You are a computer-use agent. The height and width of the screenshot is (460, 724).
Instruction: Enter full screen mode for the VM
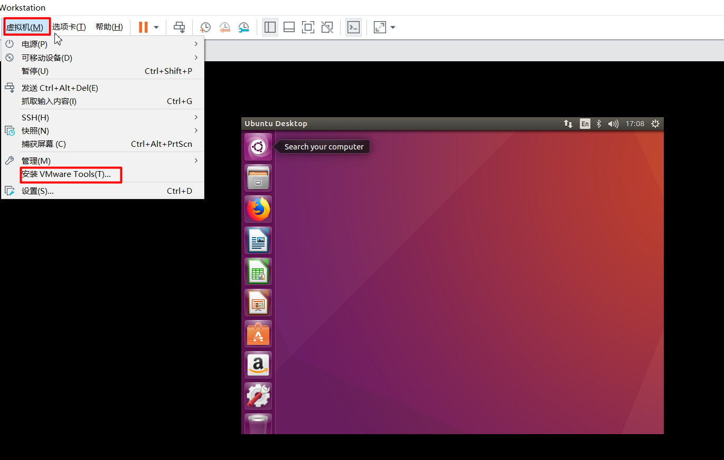click(x=308, y=27)
